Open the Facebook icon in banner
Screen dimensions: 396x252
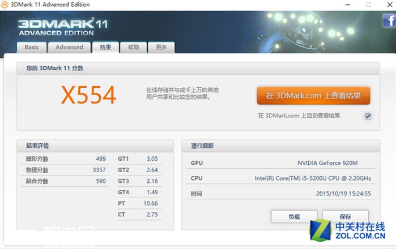pos(389,20)
